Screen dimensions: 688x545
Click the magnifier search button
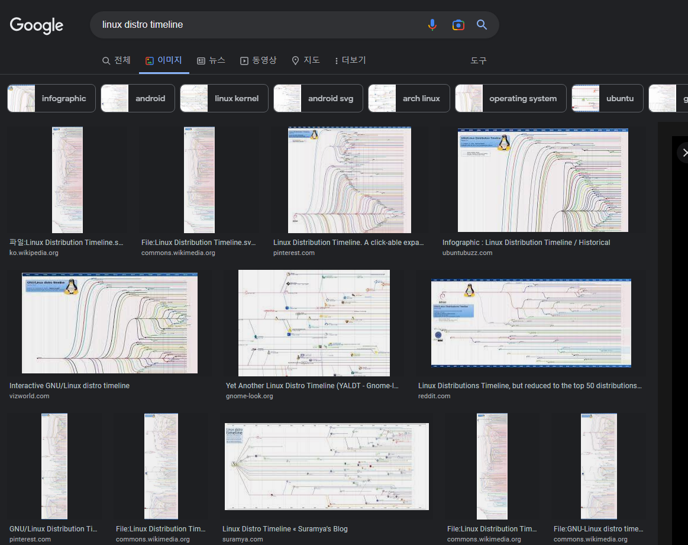click(482, 25)
